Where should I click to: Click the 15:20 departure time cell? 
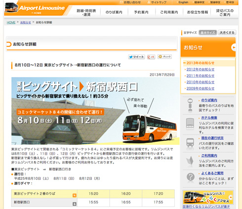[93, 194]
